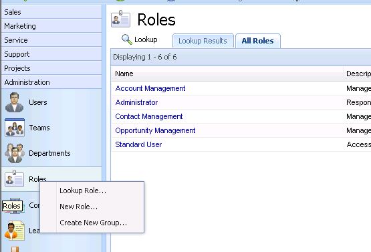Open the Contact Management role
371x252 pixels.
click(x=149, y=116)
